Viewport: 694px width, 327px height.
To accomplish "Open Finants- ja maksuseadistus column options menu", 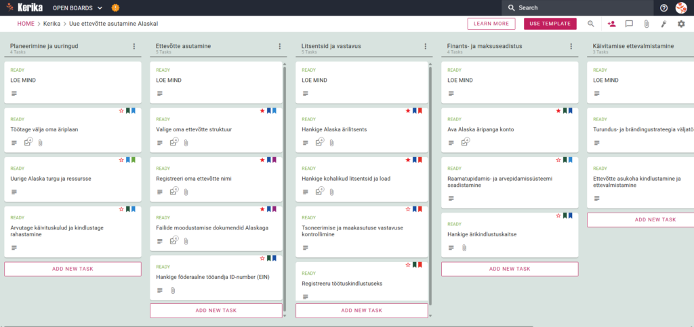I will pos(571,47).
